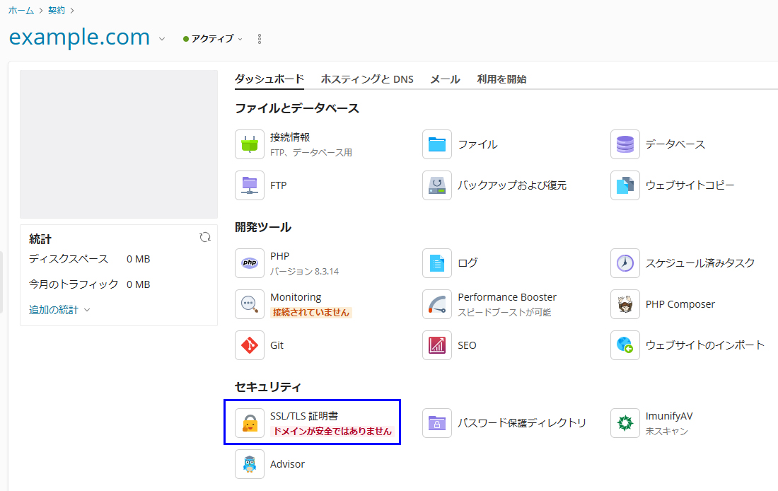Open dropdown arrow next to example.com

[x=162, y=39]
